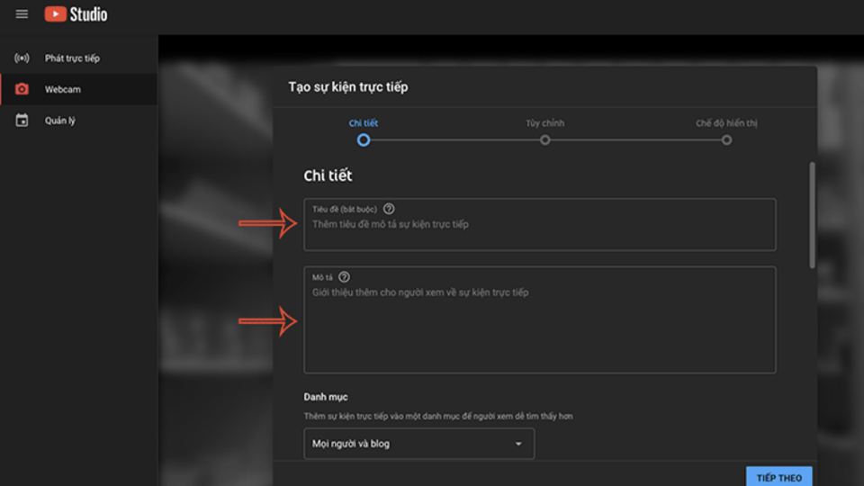Image resolution: width=864 pixels, height=486 pixels.
Task: Click the Chế độ hiển thị step circle
Action: (727, 140)
